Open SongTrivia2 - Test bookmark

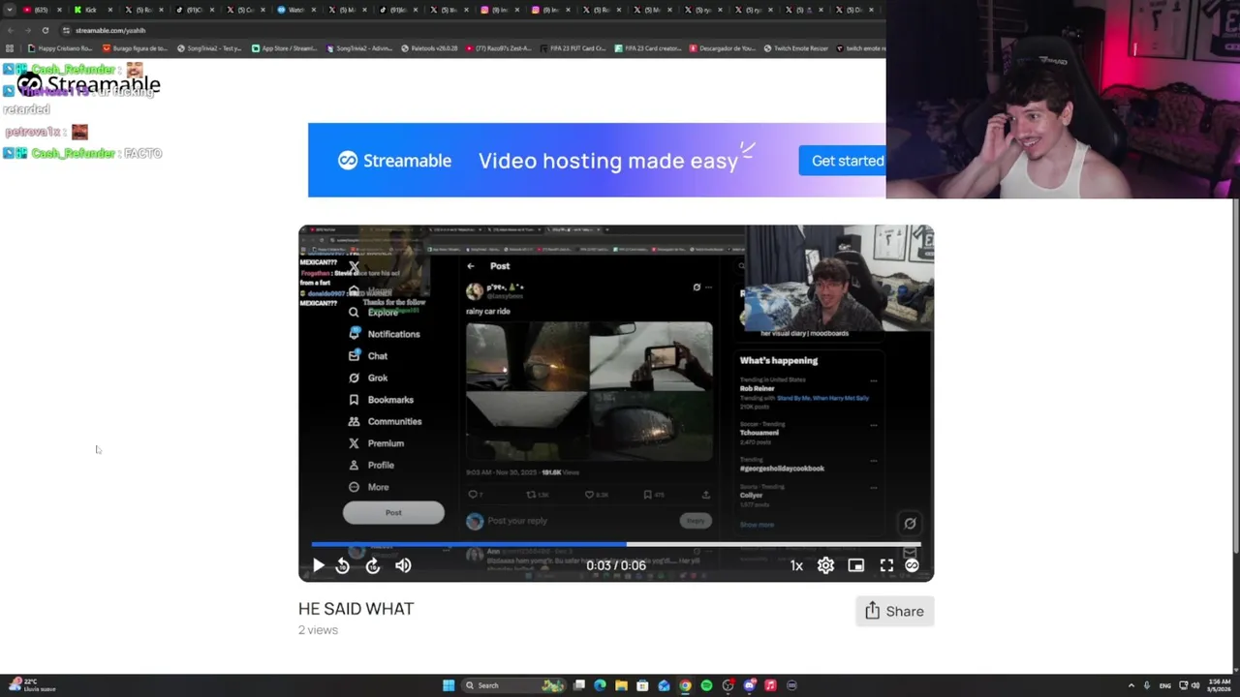tap(209, 48)
